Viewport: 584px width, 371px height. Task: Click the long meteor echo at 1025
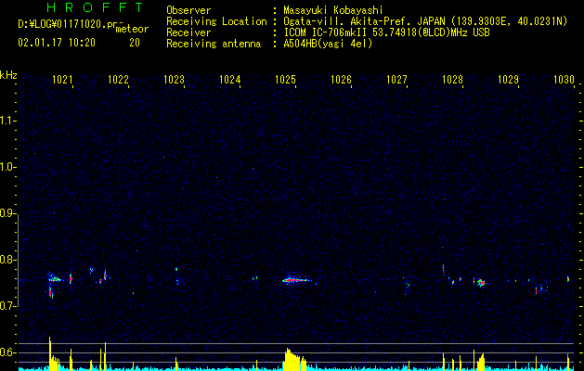click(297, 280)
